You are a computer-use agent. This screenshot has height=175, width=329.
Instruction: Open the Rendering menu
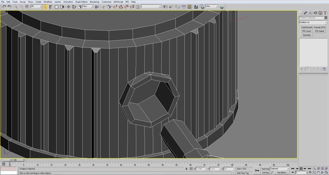coord(94,2)
